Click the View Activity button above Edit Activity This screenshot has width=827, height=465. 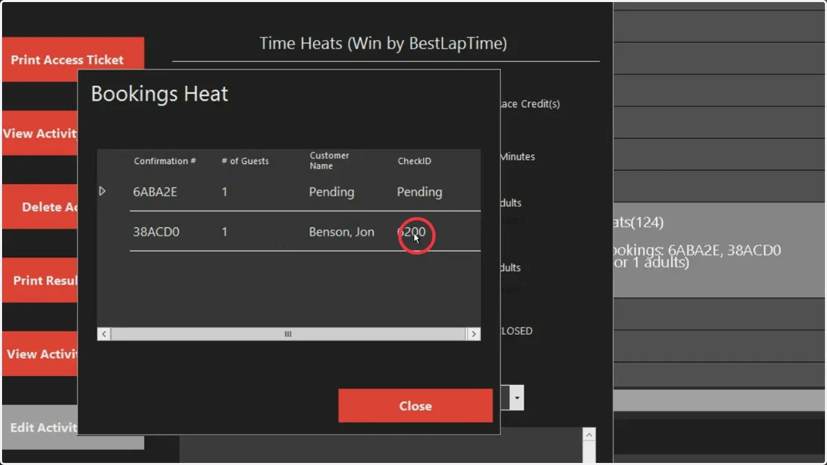coord(40,353)
